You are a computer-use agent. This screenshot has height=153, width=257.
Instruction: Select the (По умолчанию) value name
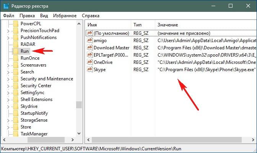[x=111, y=33]
